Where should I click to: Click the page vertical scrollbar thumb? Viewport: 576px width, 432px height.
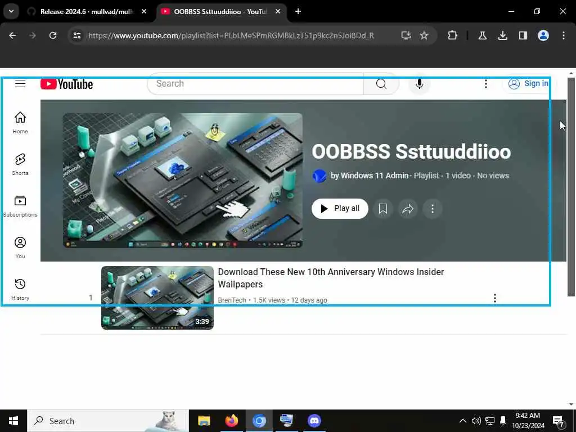click(x=571, y=187)
